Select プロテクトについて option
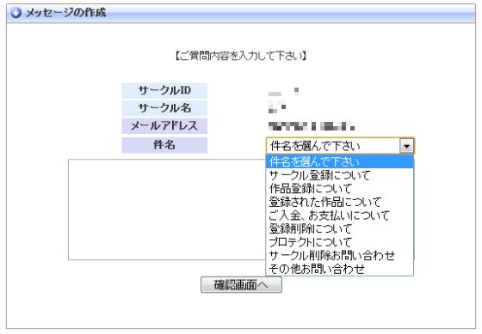 (x=340, y=242)
